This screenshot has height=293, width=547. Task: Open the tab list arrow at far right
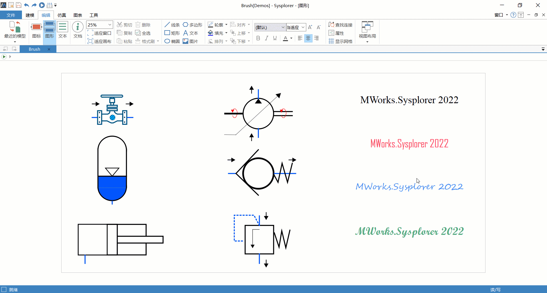(x=543, y=49)
